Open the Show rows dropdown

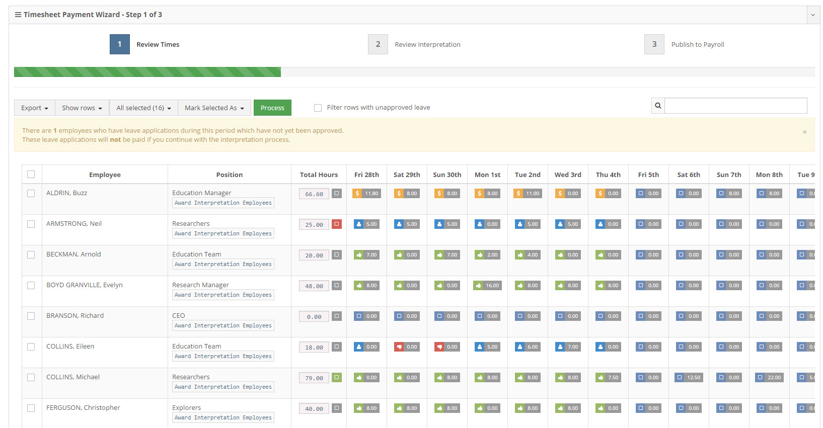pyautogui.click(x=82, y=108)
